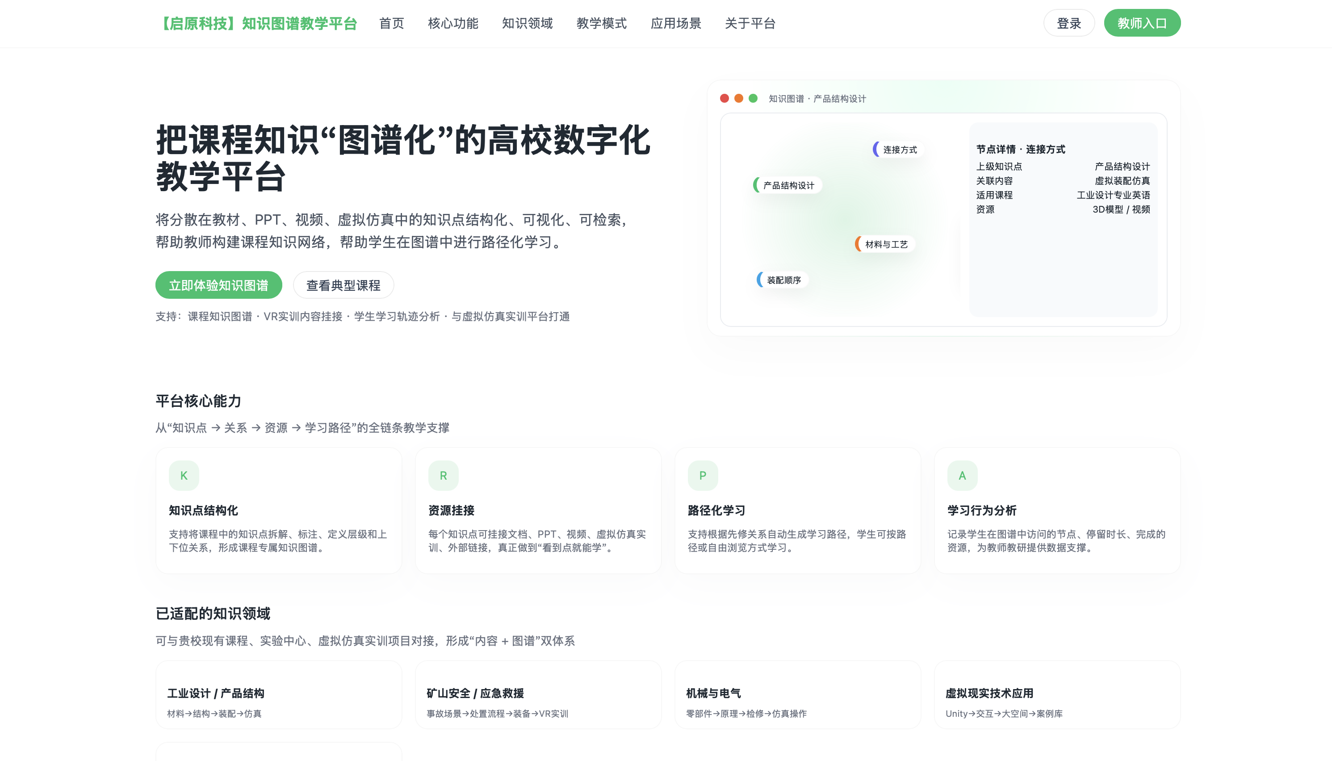Select the 产品结构设计 node in the graph

787,185
